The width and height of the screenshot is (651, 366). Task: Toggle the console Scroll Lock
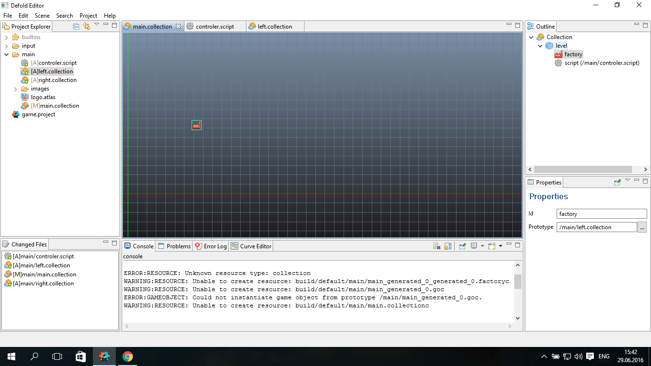[448, 246]
